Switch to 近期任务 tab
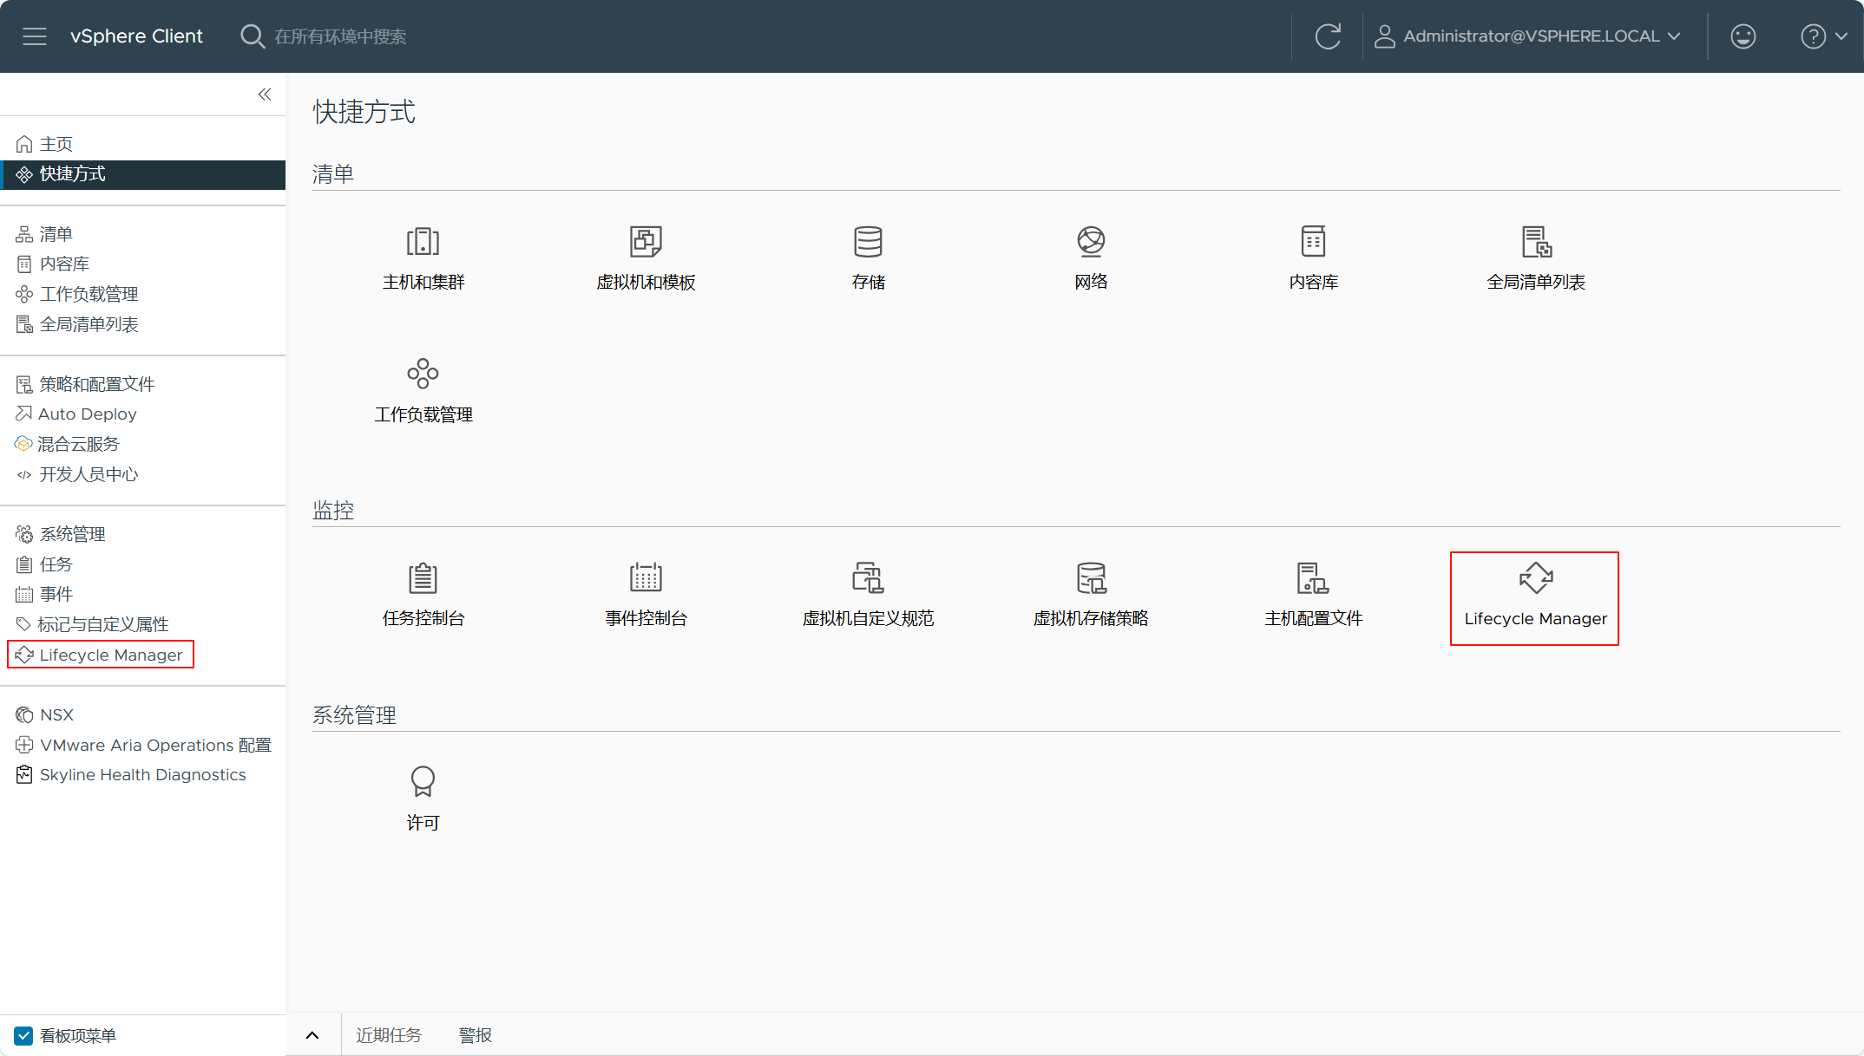Screen dimensions: 1864x1056 (389, 1035)
